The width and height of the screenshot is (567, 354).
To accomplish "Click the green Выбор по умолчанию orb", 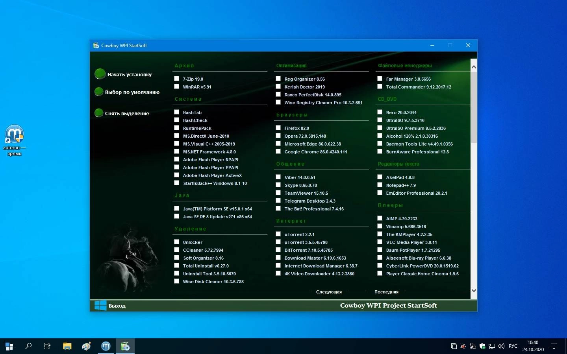I will pyautogui.click(x=99, y=92).
